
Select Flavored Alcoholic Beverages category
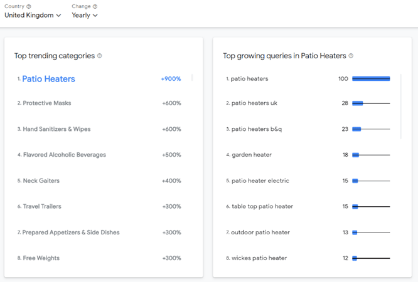click(x=99, y=155)
